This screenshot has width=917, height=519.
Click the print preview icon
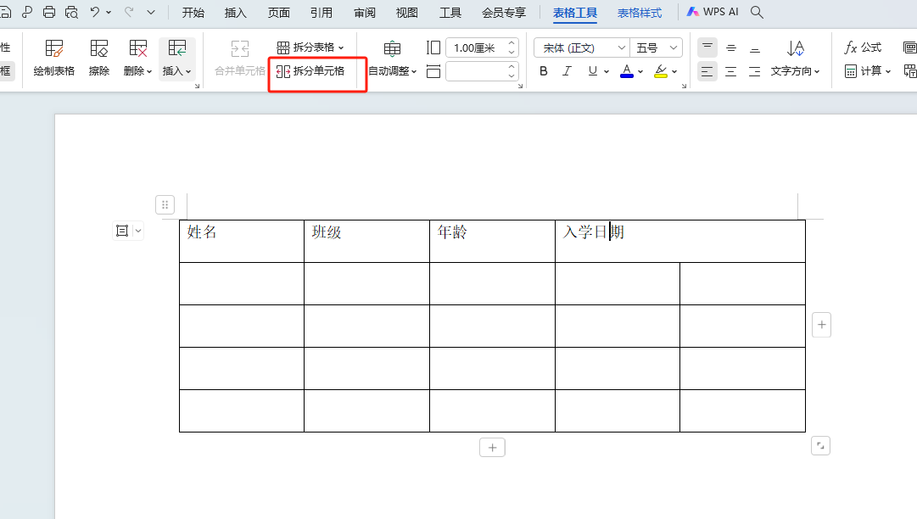(71, 13)
